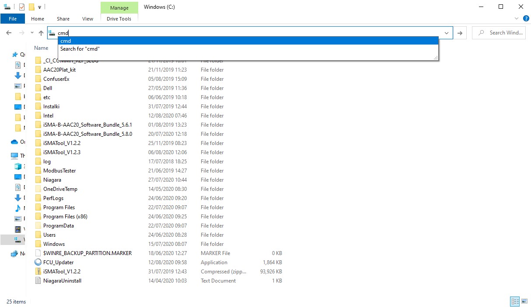Select the Properties icon on quick access toolbar
Image resolution: width=531 pixels, height=307 pixels.
(21, 7)
